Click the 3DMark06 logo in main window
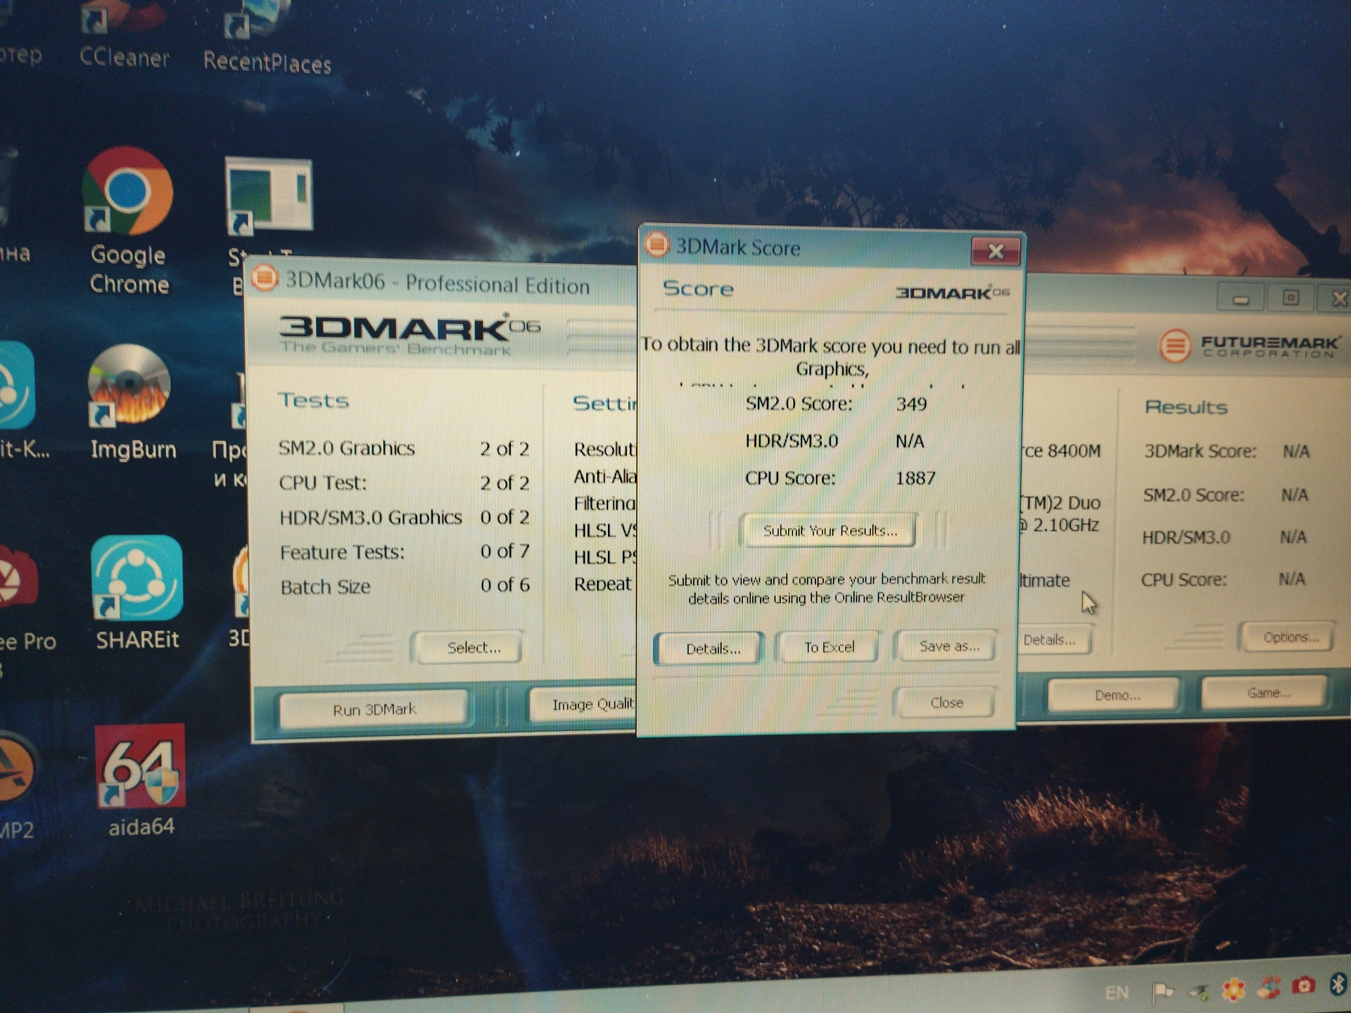The height and width of the screenshot is (1013, 1351). [410, 335]
